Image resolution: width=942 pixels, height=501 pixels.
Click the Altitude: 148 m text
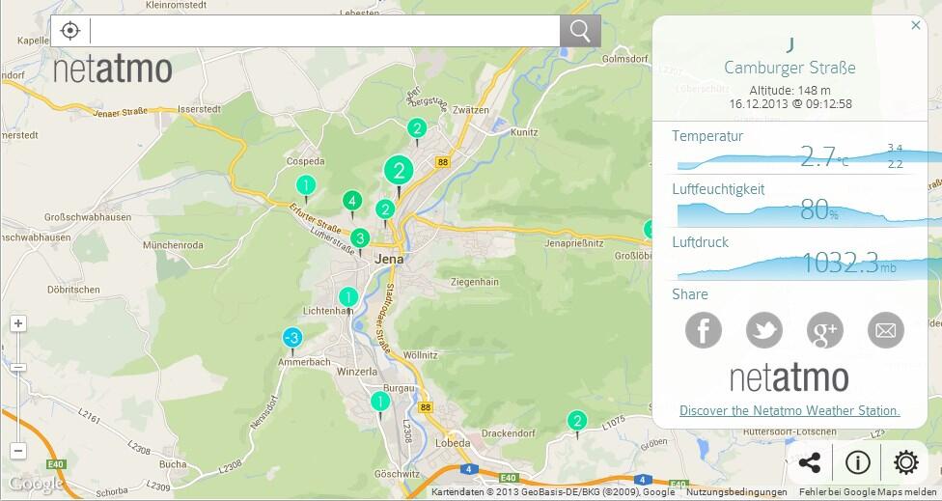790,91
